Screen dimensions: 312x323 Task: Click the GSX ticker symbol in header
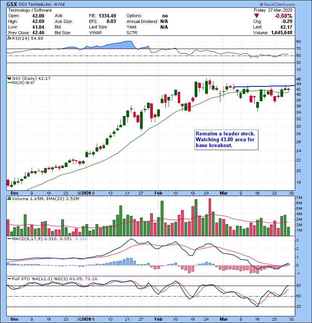[x=12, y=4]
